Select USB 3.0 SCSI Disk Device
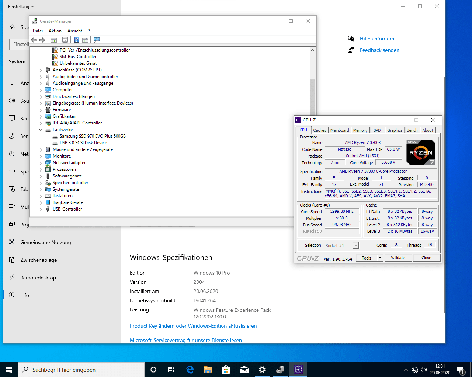This screenshot has width=472, height=377. click(x=83, y=143)
